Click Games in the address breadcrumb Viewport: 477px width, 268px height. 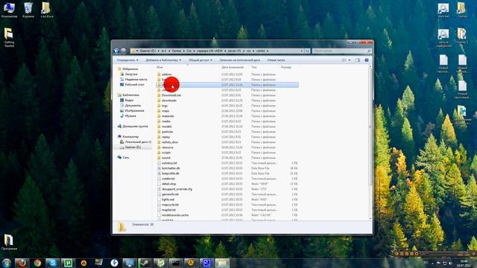click(177, 51)
